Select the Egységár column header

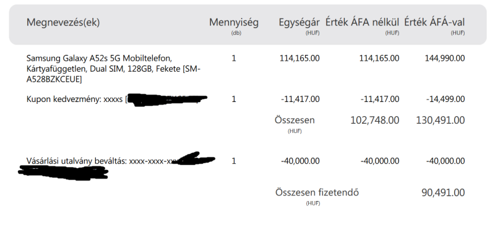click(x=299, y=22)
